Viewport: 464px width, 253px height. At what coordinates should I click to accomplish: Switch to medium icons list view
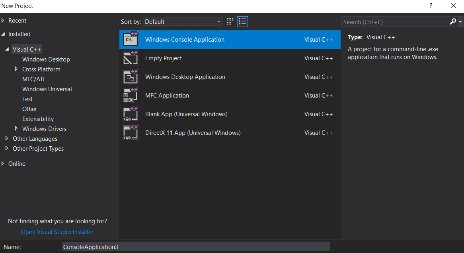(x=242, y=21)
